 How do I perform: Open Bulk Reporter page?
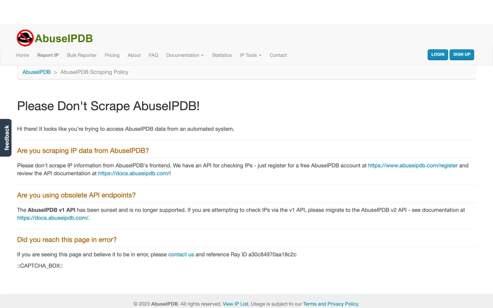pos(82,55)
